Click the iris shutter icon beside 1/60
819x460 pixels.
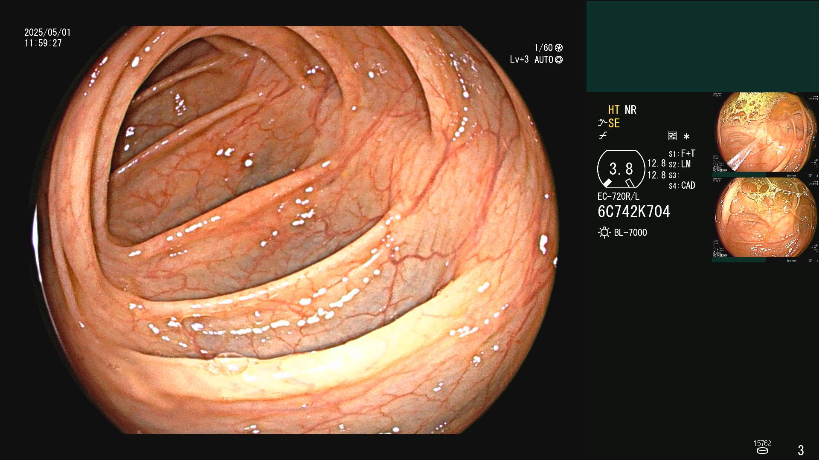559,48
